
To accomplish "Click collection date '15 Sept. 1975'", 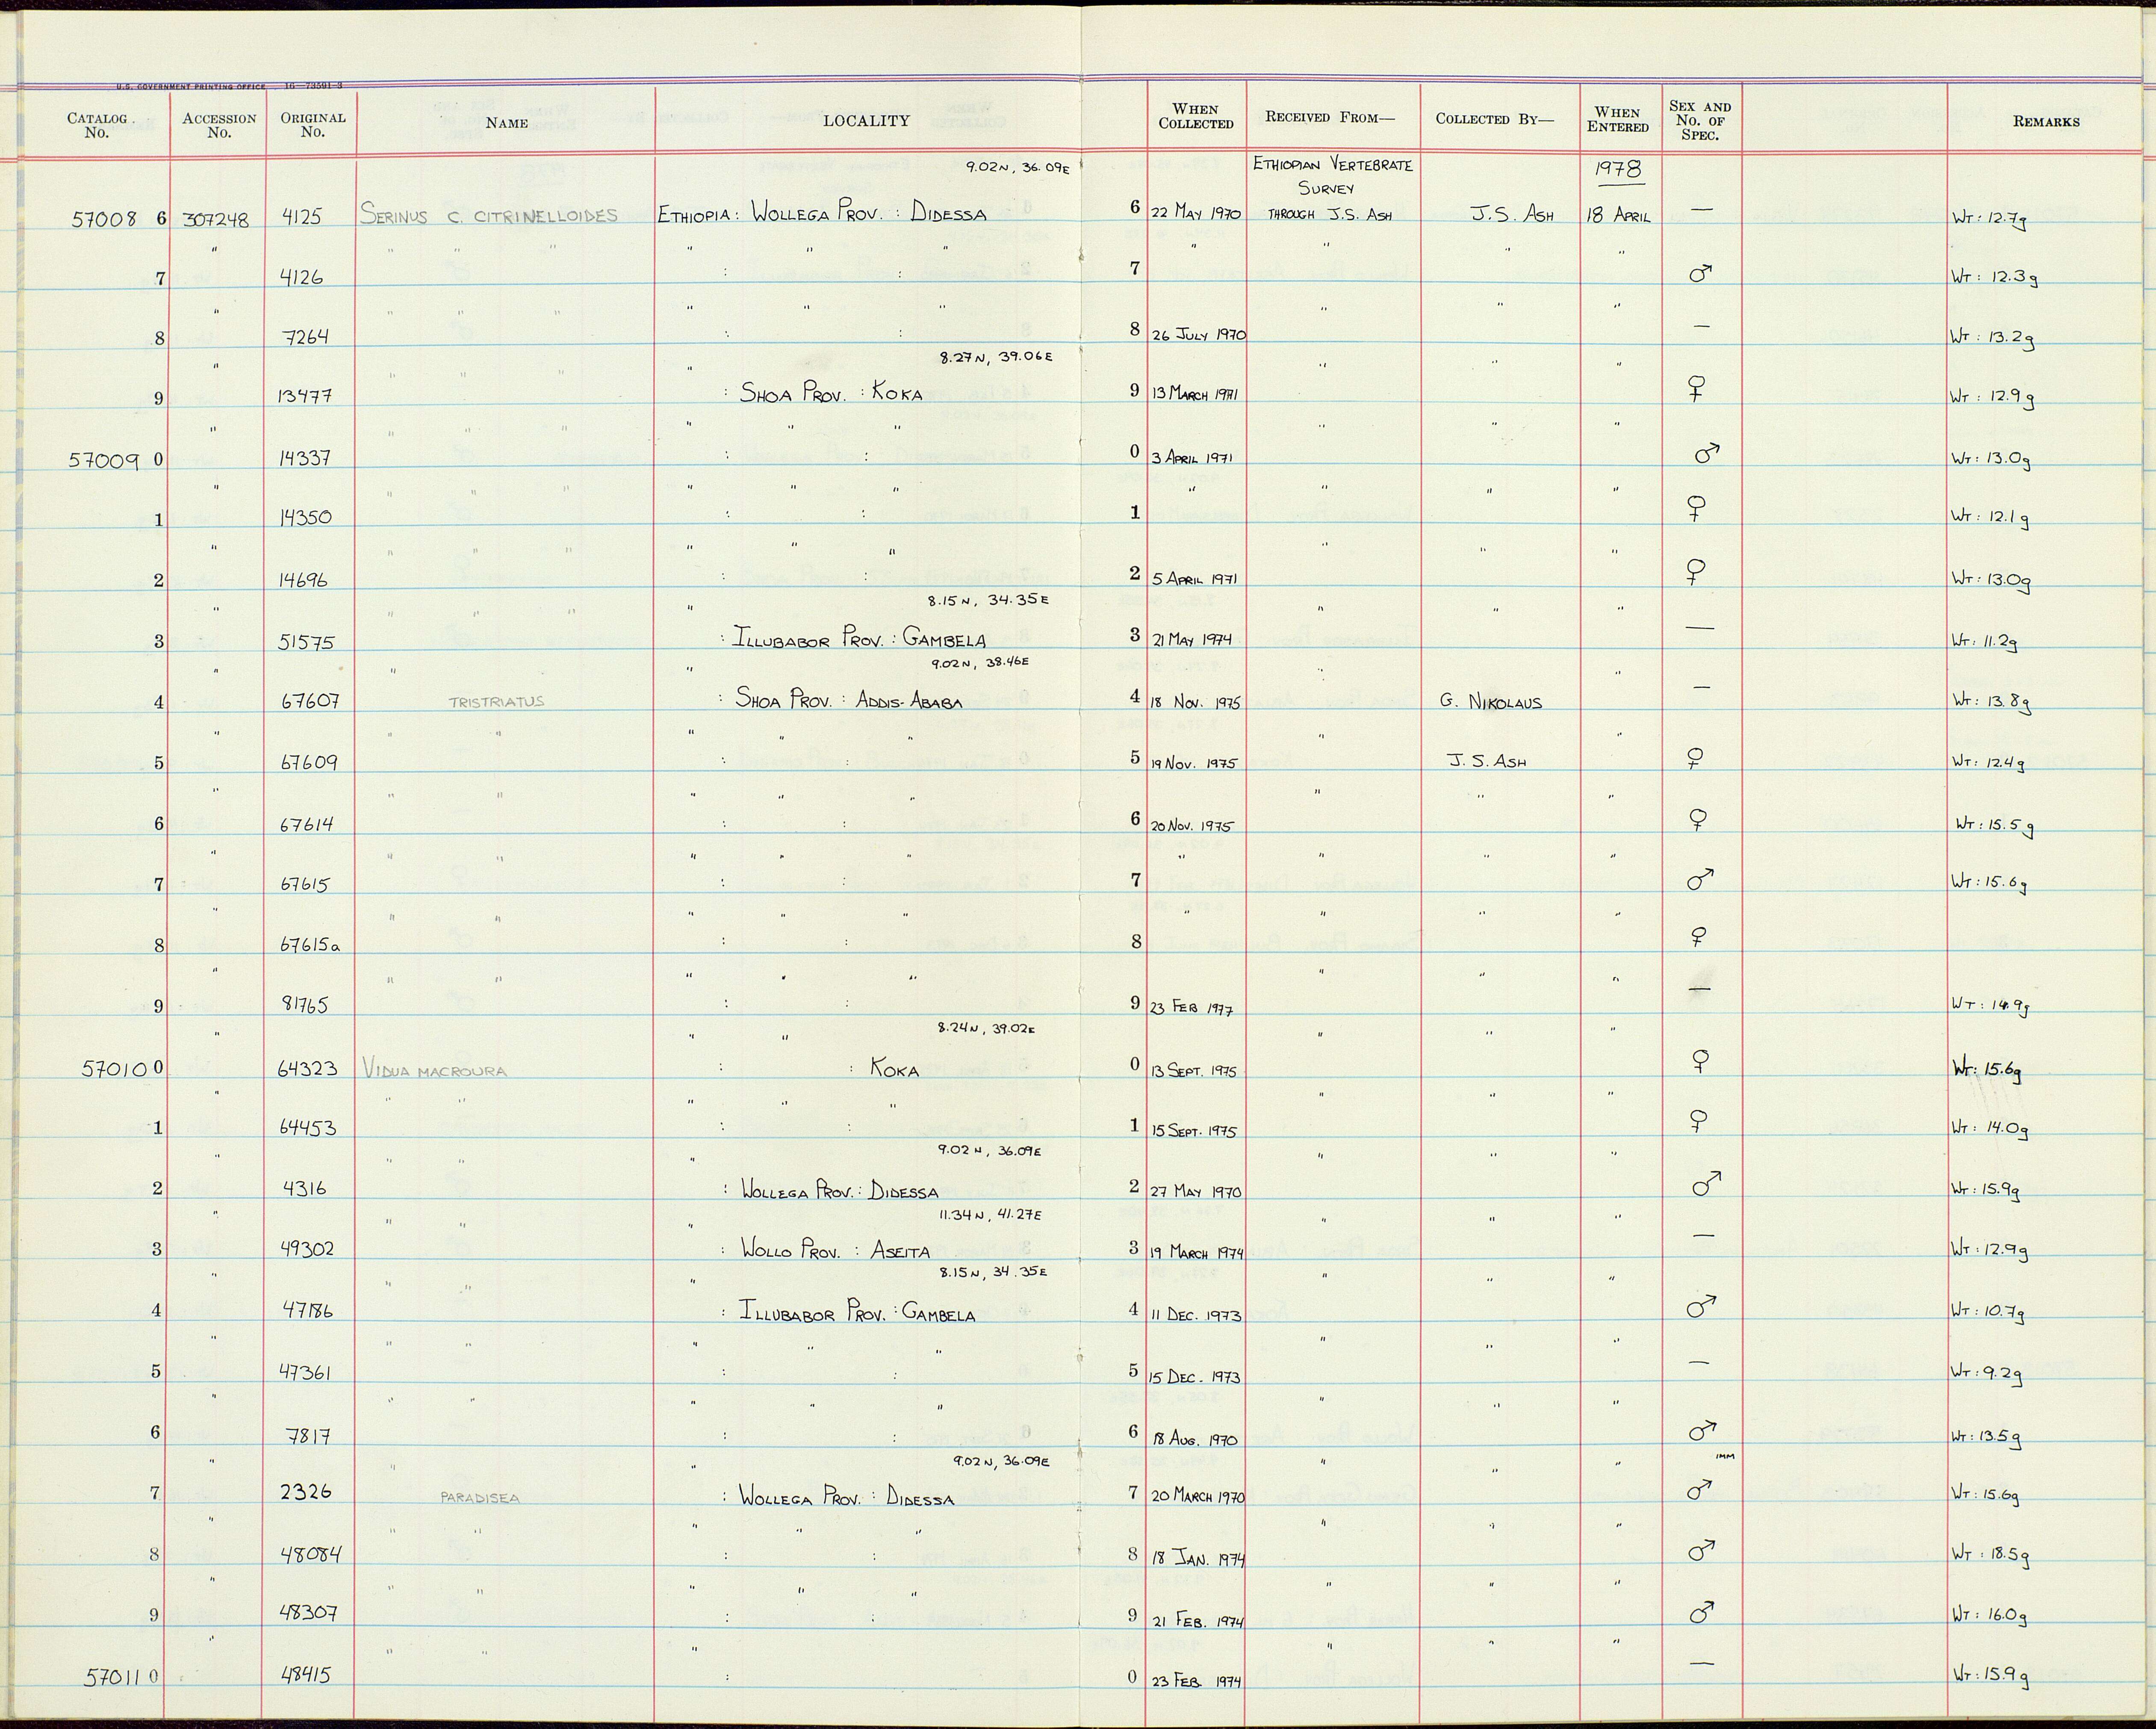I will click(1194, 1132).
